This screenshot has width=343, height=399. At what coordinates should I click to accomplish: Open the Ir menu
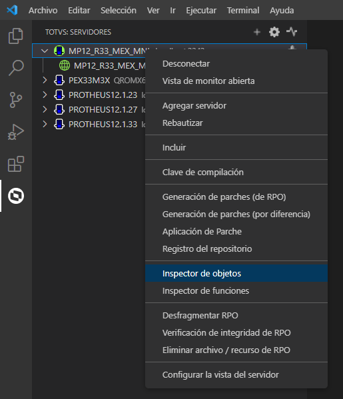point(172,11)
